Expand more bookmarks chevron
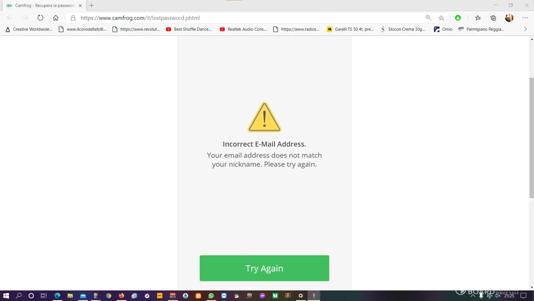The image size is (534, 301). (x=525, y=29)
